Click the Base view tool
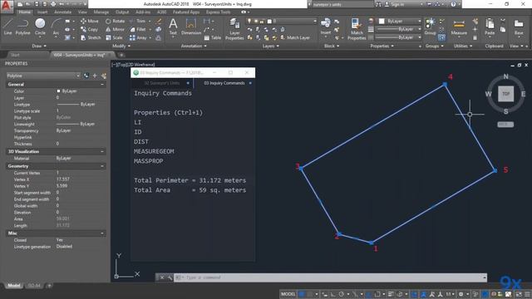This screenshot has width=532, height=299. tap(519, 27)
